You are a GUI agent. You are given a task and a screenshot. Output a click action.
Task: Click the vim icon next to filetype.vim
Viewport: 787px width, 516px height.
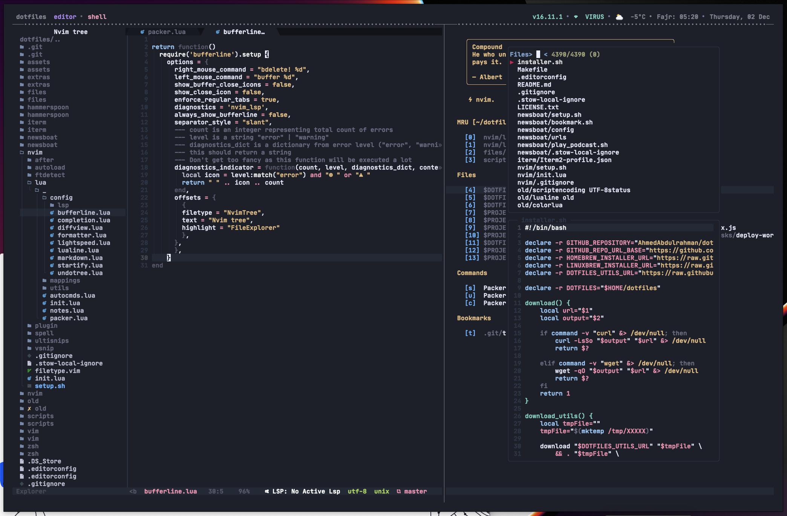click(x=29, y=371)
